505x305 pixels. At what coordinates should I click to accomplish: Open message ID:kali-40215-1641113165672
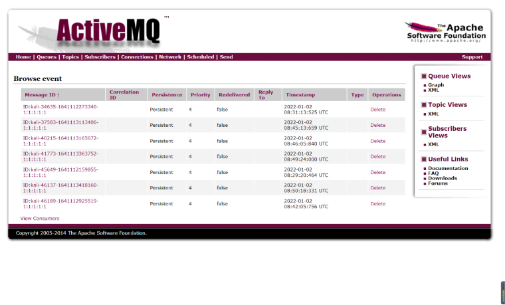[60, 141]
